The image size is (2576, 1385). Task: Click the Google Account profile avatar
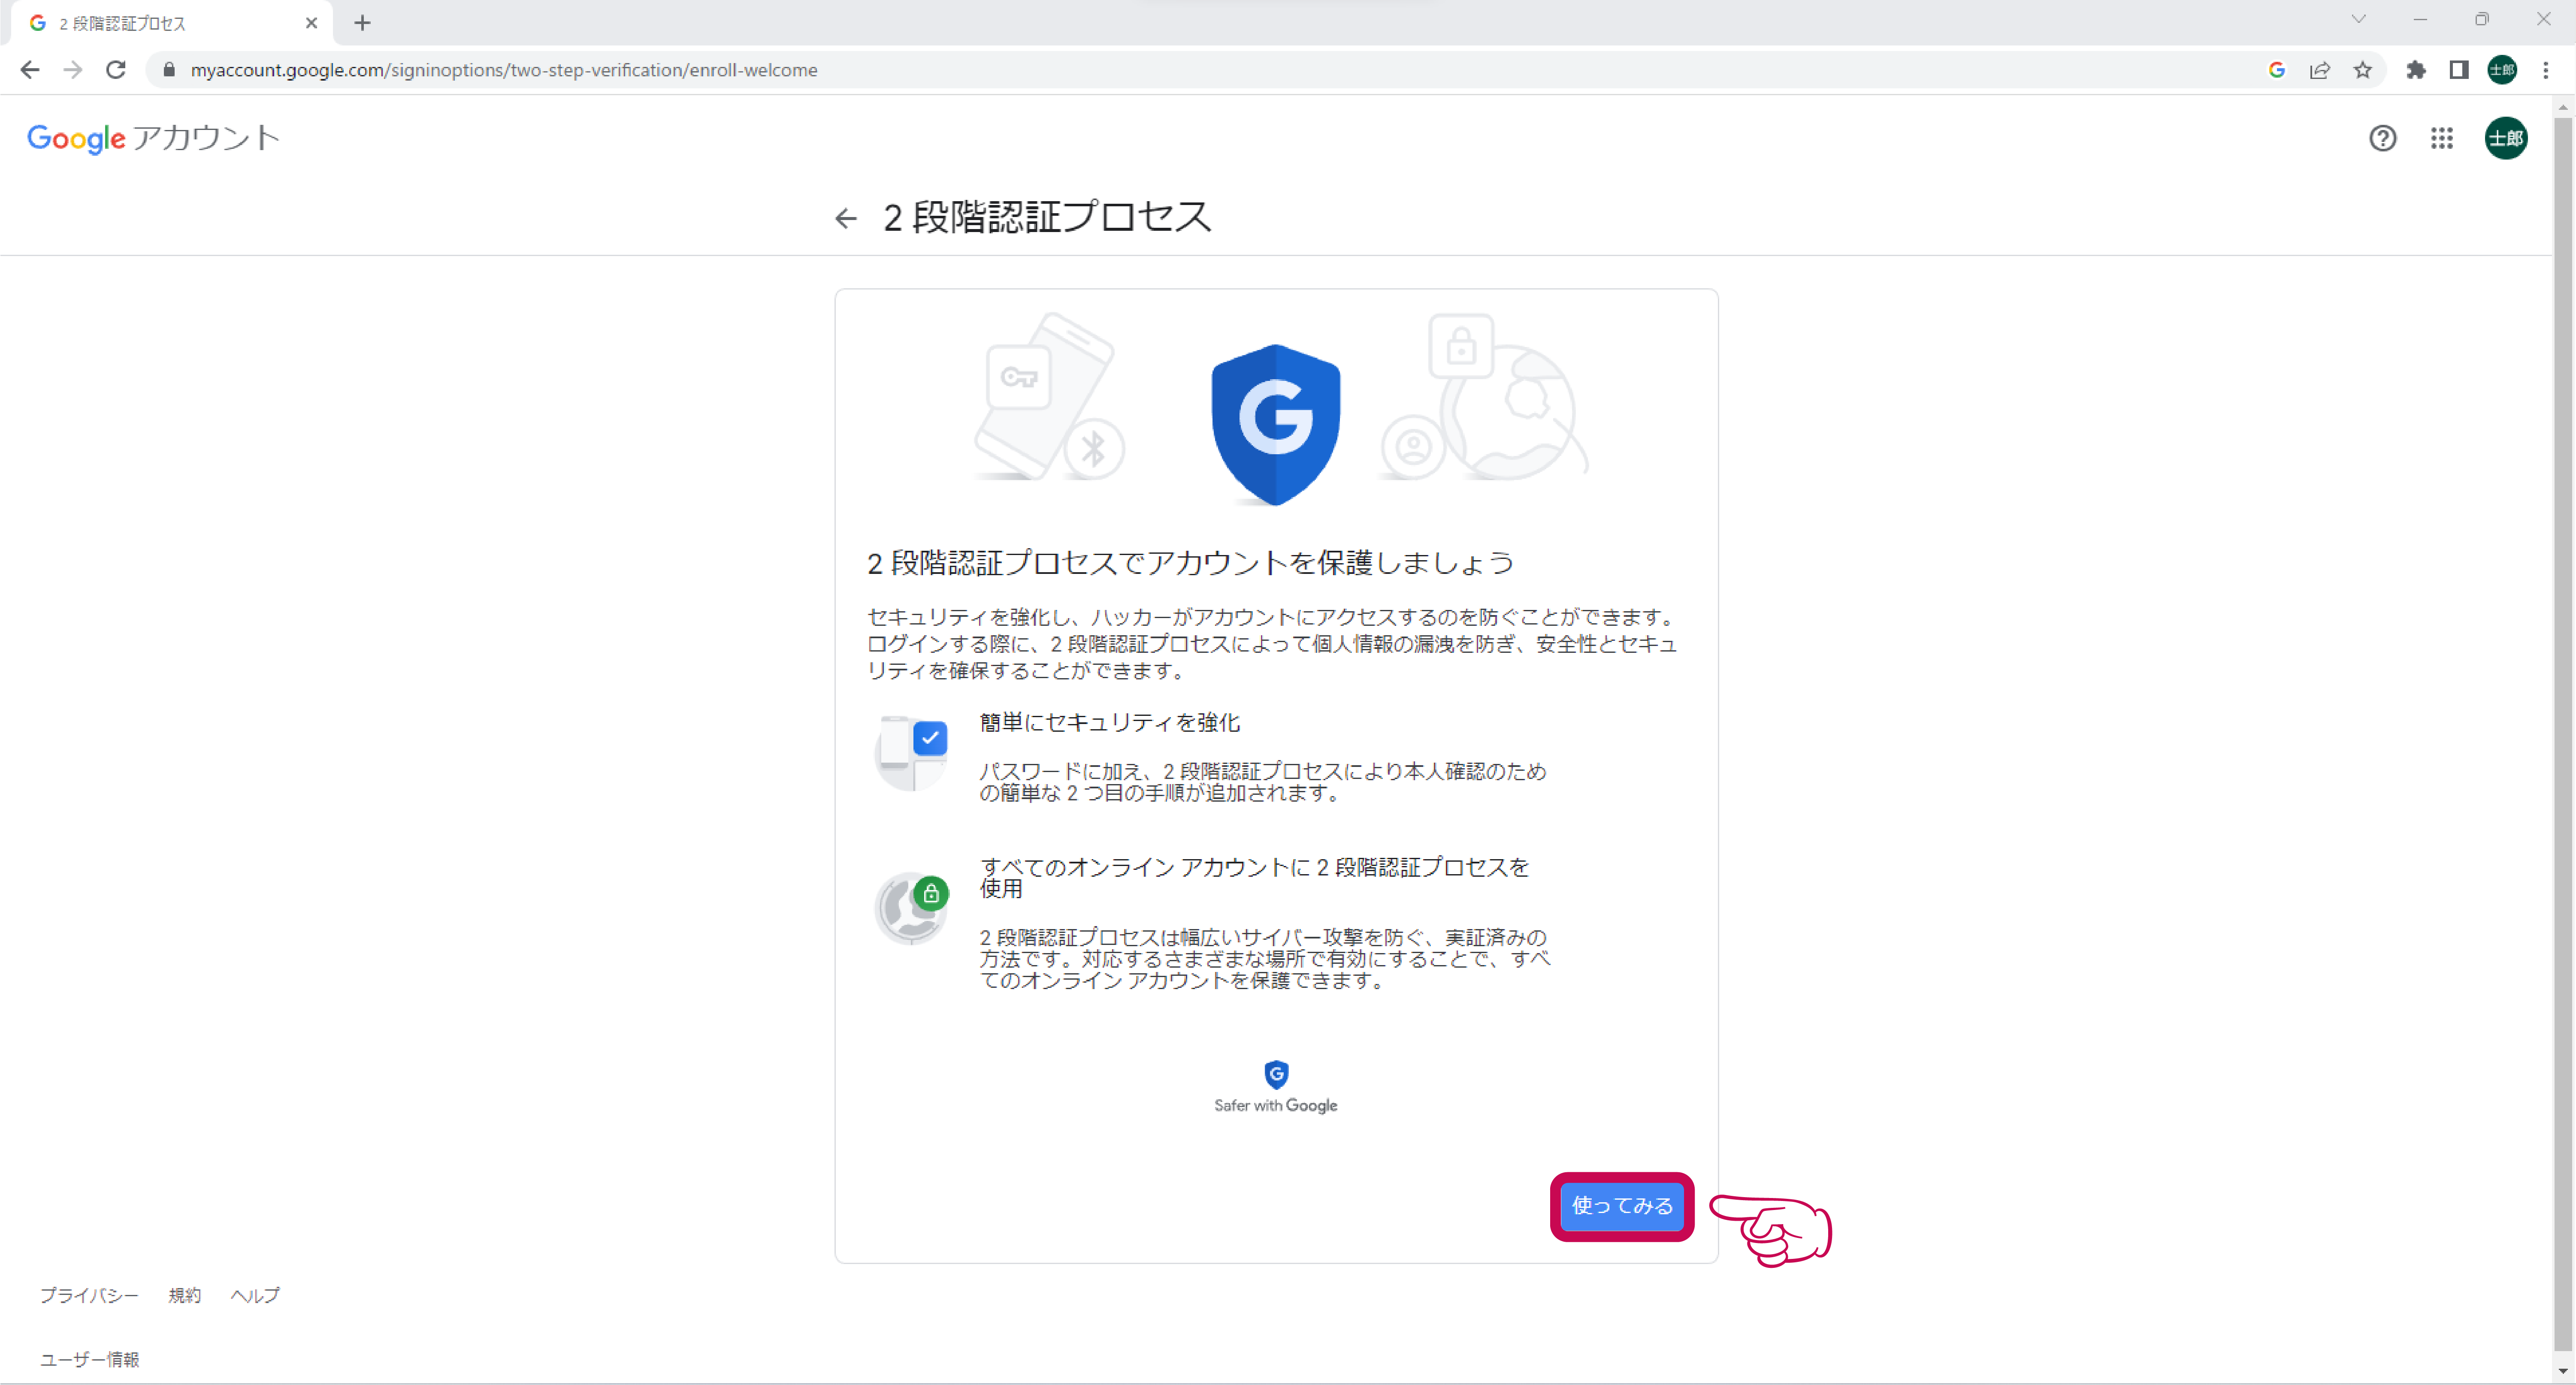2506,138
